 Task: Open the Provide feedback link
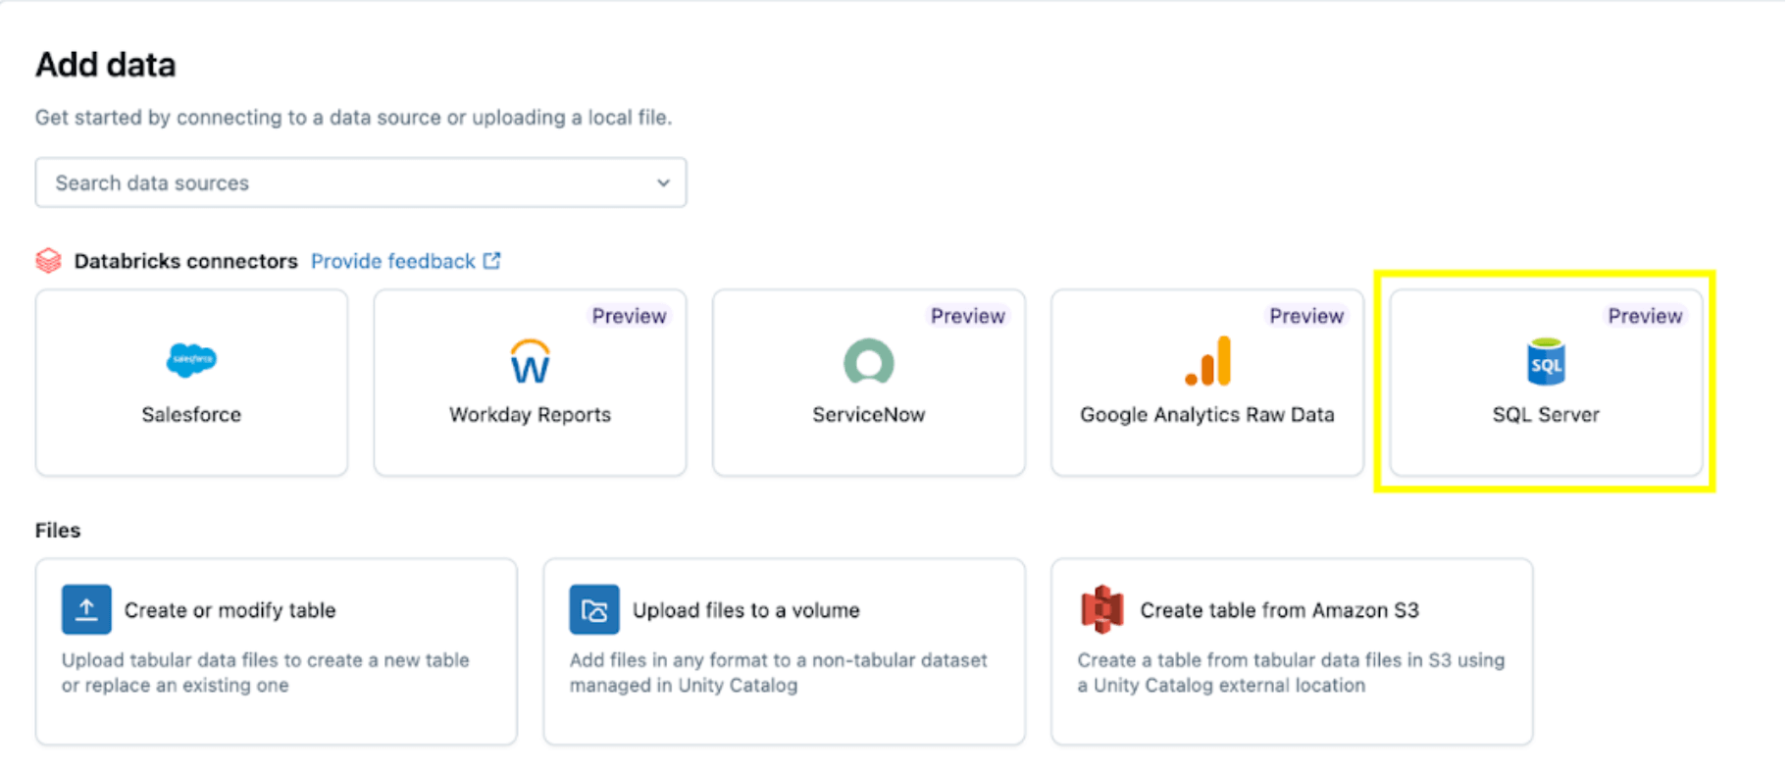pos(392,261)
